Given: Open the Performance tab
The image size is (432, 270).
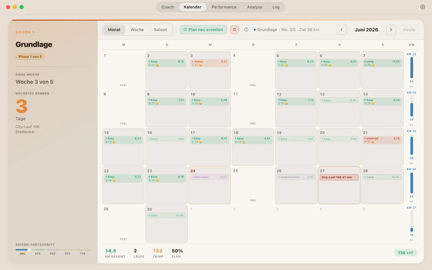Looking at the screenshot, I should [224, 7].
